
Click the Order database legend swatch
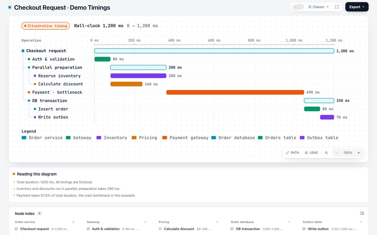click(x=214, y=138)
